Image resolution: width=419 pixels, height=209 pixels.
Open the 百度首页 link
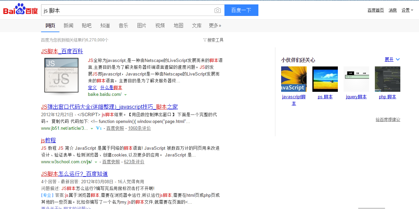coord(376,10)
